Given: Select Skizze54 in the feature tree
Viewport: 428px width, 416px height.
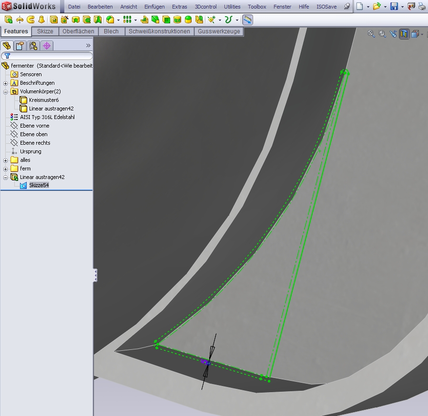Looking at the screenshot, I should tap(39, 185).
